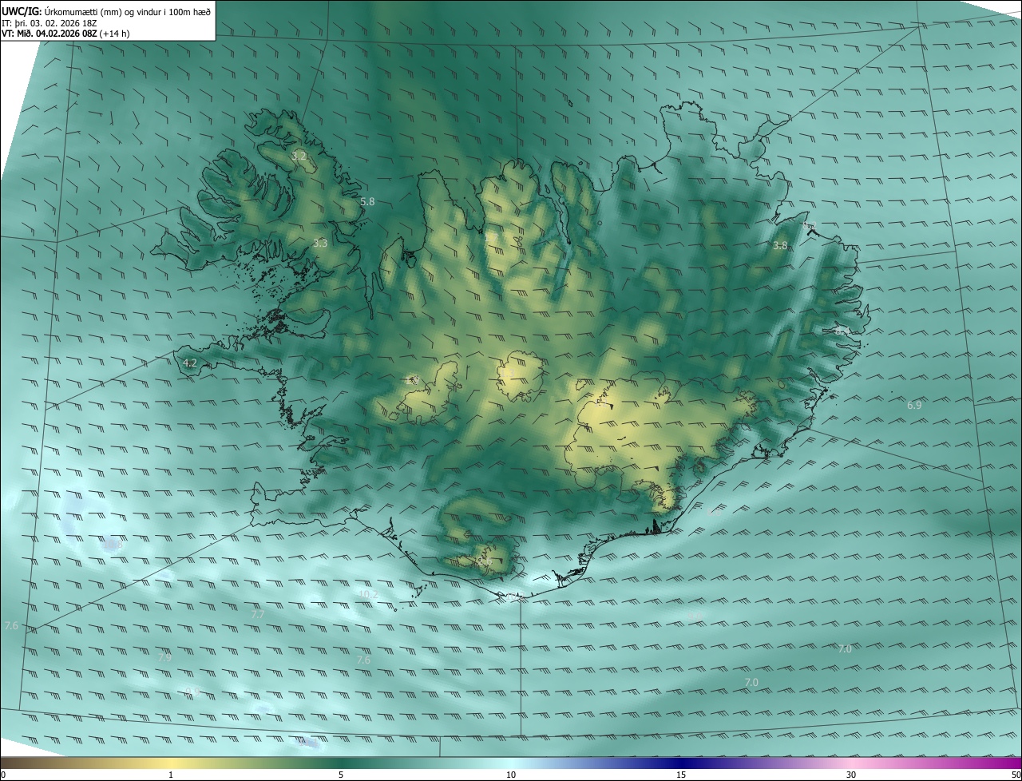This screenshot has height=781, width=1022.
Task: Click the '3.2' precipitation value label
Action: (x=299, y=156)
